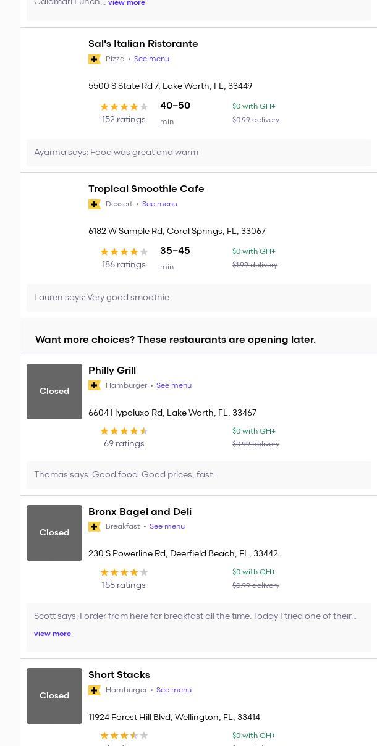Click GH+ badge icon under Tropical Smoothie Cafe
Screen dimensions: 377x746
(95, 204)
